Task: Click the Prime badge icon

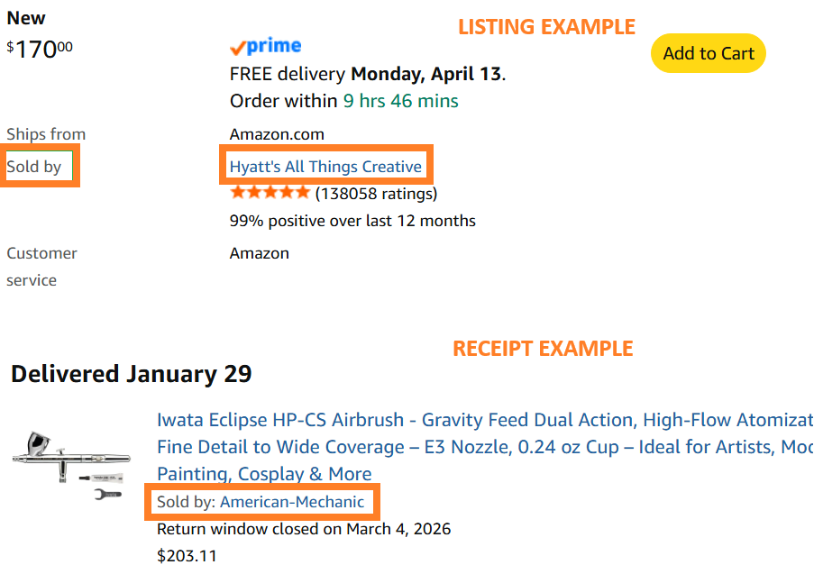Action: [265, 43]
